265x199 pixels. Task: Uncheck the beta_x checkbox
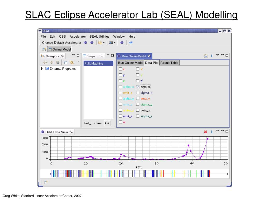point(138,87)
